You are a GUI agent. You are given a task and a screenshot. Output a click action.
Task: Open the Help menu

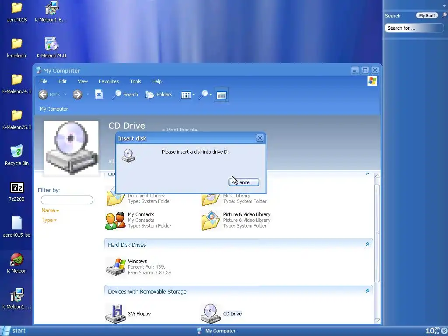(x=157, y=81)
